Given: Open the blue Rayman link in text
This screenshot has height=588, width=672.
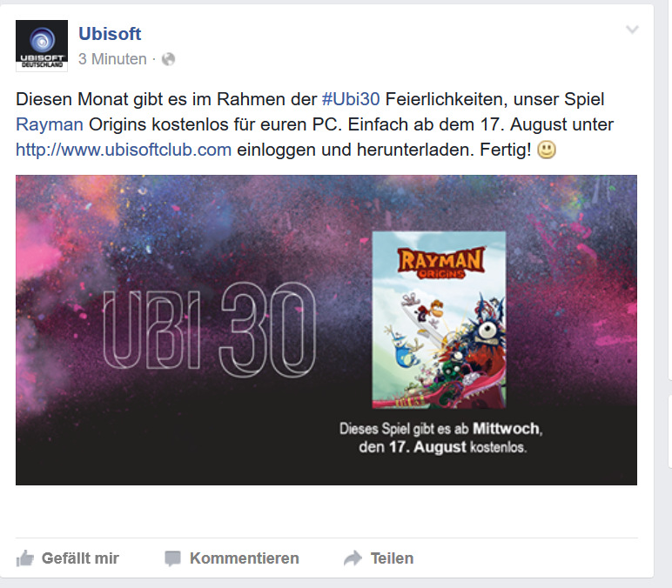Looking at the screenshot, I should 50,124.
